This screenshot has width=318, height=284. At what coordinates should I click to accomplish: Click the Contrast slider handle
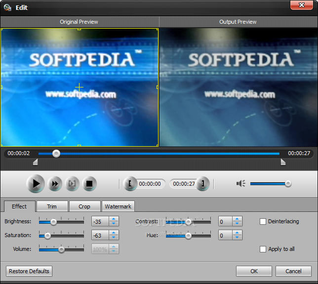[189, 222]
